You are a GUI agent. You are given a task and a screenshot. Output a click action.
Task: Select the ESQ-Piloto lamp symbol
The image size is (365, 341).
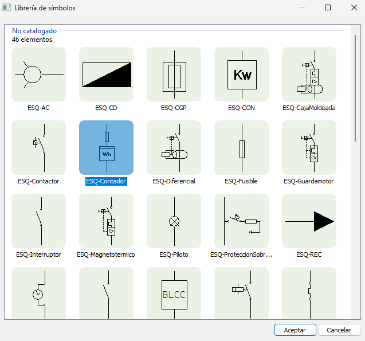tap(174, 221)
